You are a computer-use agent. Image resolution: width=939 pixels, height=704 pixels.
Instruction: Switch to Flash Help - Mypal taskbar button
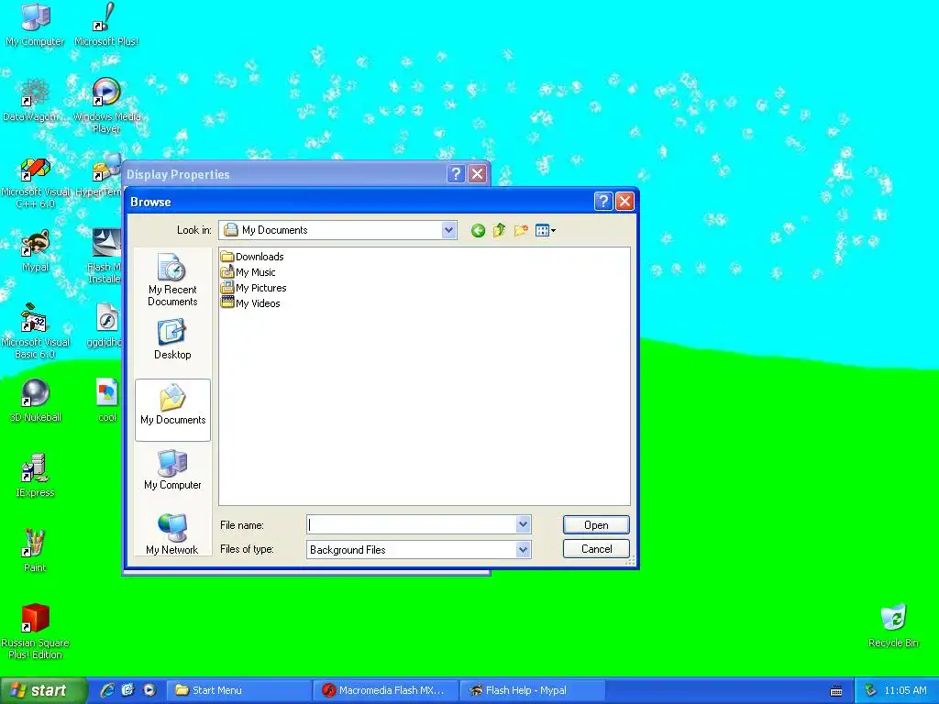click(532, 690)
